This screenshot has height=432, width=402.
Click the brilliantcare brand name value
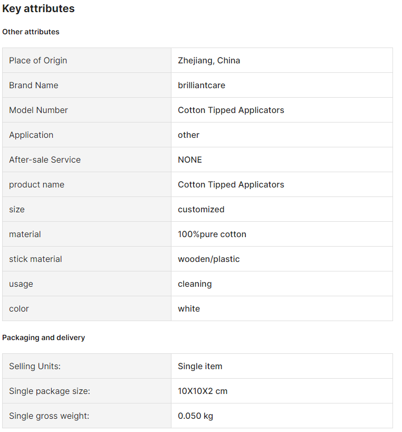pyautogui.click(x=202, y=85)
